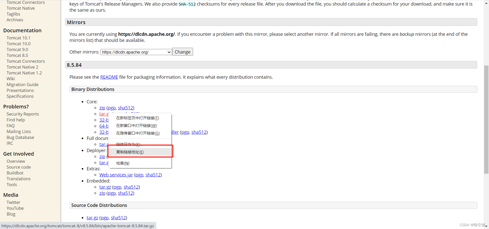Open Buildbot link
This screenshot has height=229, width=489.
(x=15, y=173)
